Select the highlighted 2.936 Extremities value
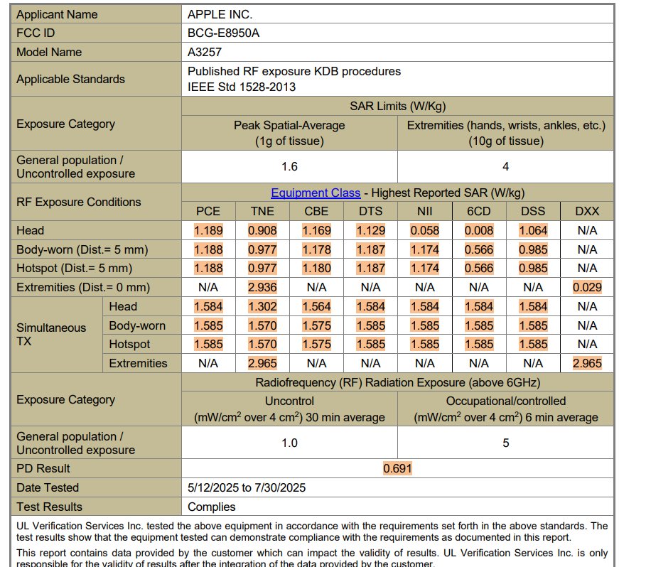Viewport: 646px width, 567px height. click(x=262, y=287)
